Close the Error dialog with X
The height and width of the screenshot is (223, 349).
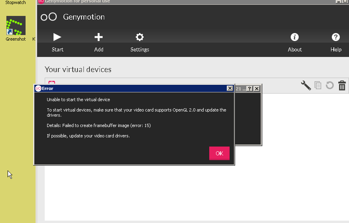[230, 88]
